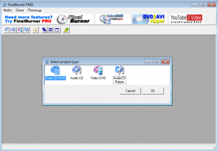
Task: Click the new Data CD/DVD toolbar icon
Action: [7, 30]
